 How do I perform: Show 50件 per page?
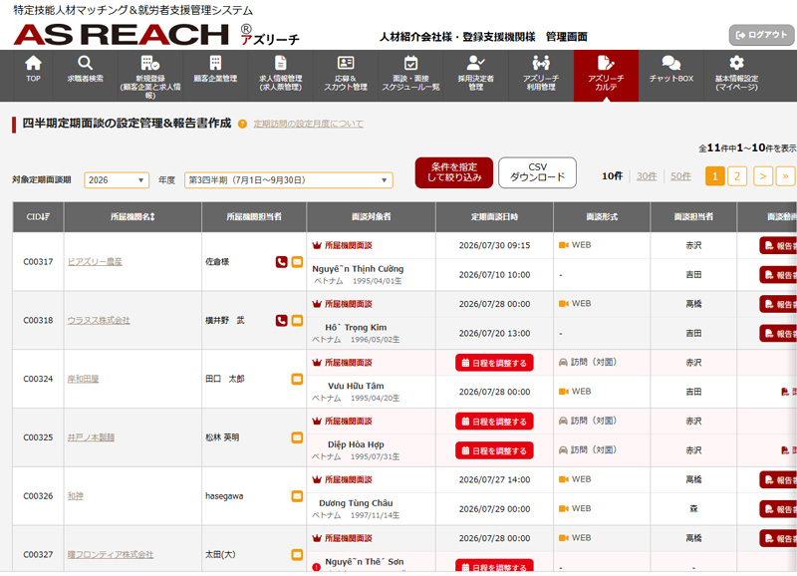(x=680, y=176)
